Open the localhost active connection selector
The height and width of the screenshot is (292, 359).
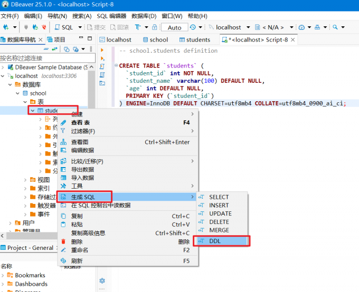[228, 27]
